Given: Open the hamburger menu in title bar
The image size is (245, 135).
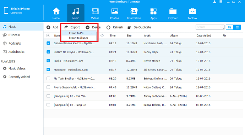Looking at the screenshot, I should pos(220,2).
